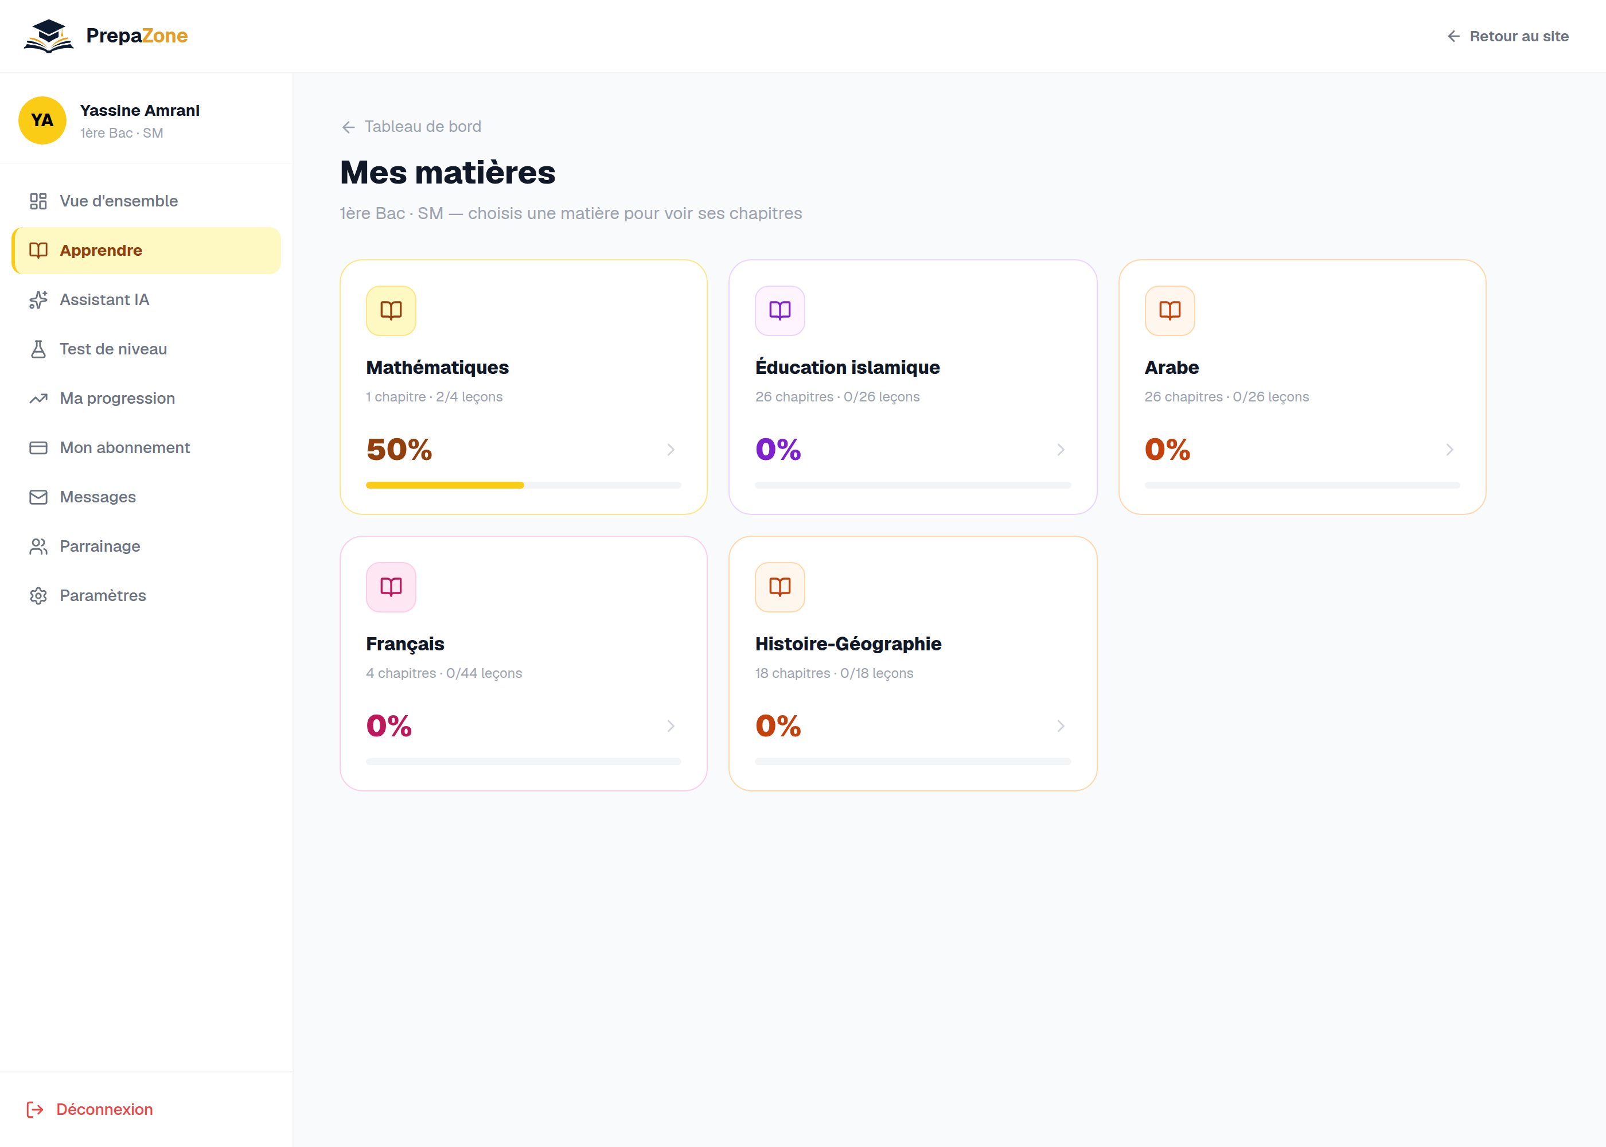1606x1147 pixels.
Task: Open the Mathématiques subject title
Action: (437, 367)
